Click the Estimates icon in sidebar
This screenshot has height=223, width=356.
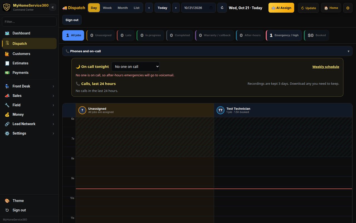tap(7, 63)
